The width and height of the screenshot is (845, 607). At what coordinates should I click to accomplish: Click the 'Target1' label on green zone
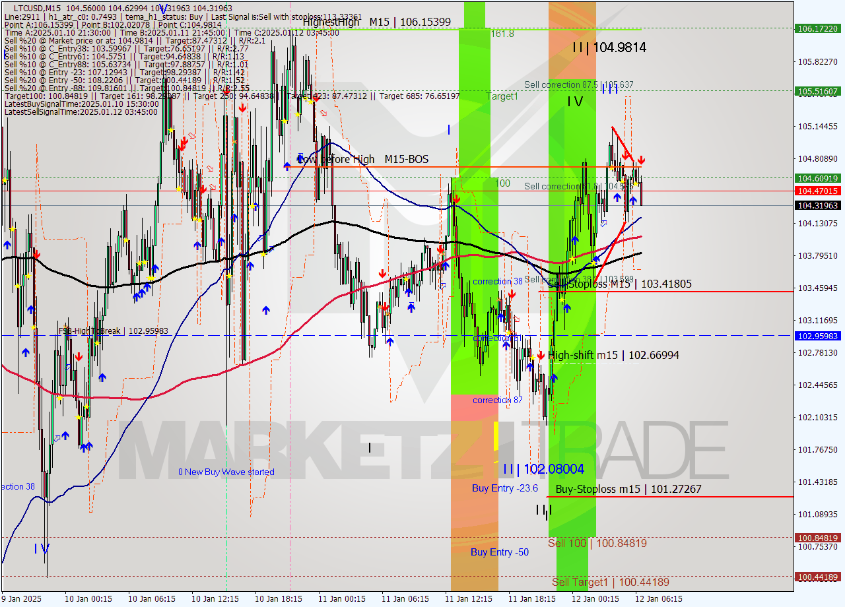pyautogui.click(x=502, y=96)
